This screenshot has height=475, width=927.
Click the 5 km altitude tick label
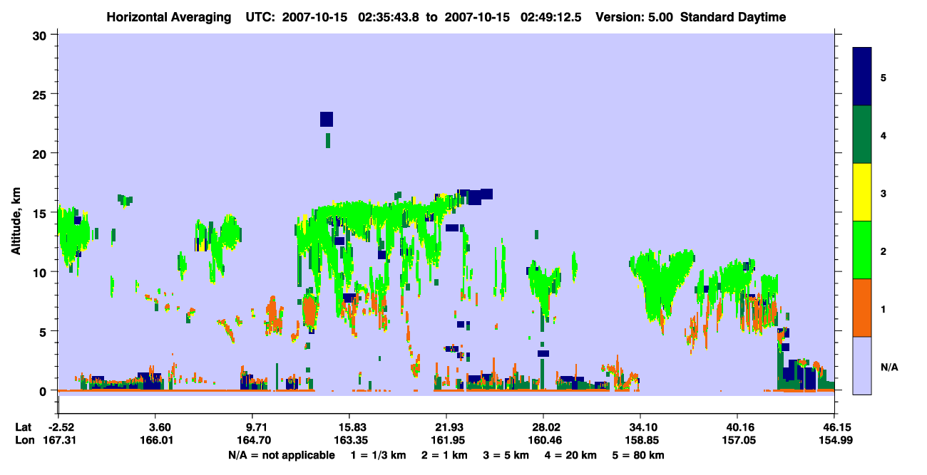(44, 331)
